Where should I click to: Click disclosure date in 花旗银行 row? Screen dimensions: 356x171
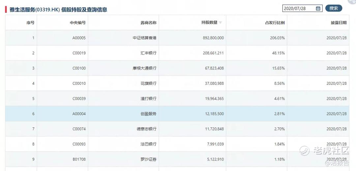click(337, 83)
